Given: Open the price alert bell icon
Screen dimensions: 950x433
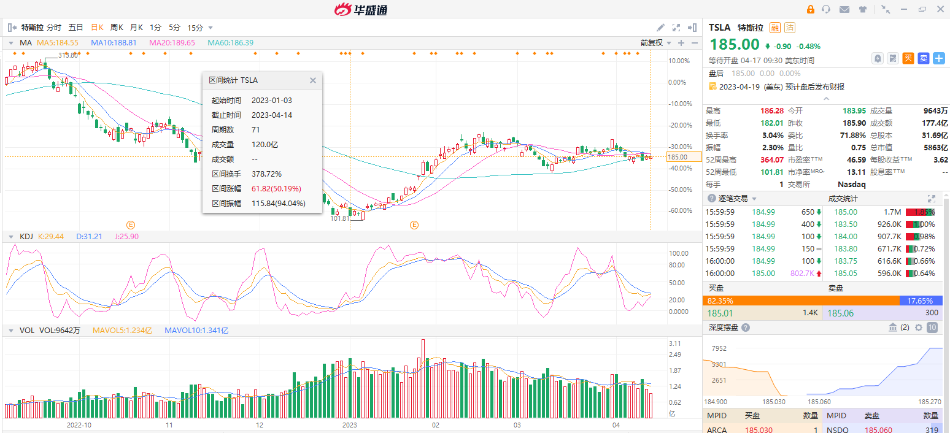Looking at the screenshot, I should click(878, 58).
